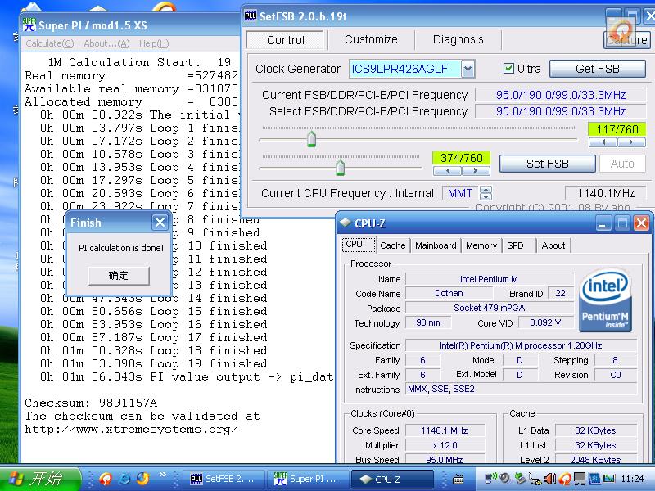The height and width of the screenshot is (491, 655).
Task: Click the 0.892 V Core VID value
Action: (545, 322)
